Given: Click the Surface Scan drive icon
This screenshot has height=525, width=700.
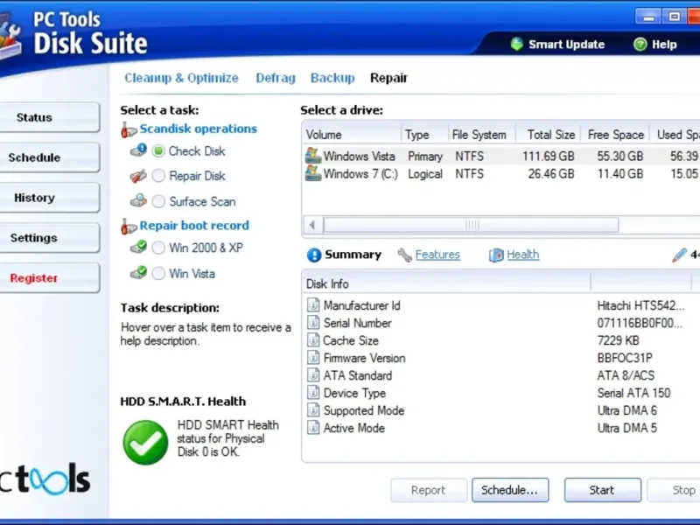Looking at the screenshot, I should pyautogui.click(x=138, y=200).
